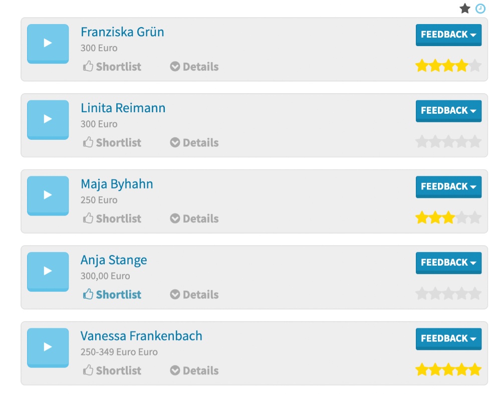
Task: Open the FEEDBACK dropdown for Maja Byhahn
Action: (x=448, y=187)
